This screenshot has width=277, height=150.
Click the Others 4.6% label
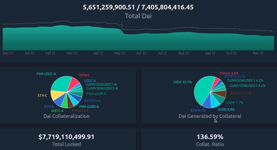coord(229,73)
